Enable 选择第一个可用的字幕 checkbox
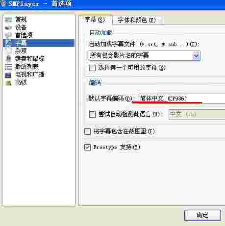The width and height of the screenshot is (225, 226). [x=92, y=68]
